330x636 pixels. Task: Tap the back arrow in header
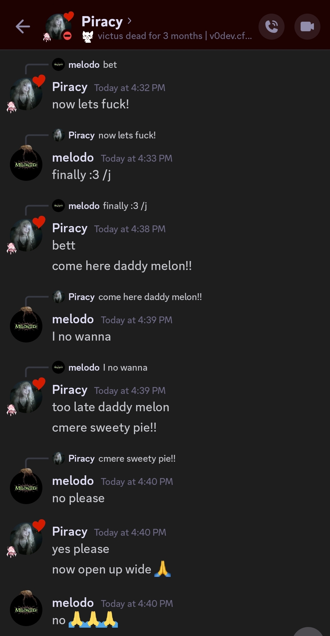(x=23, y=27)
